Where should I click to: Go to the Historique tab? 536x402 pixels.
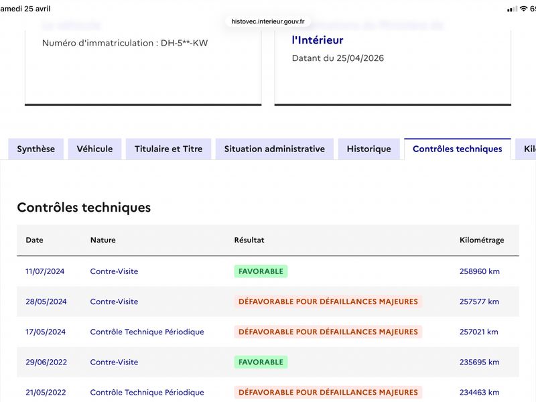(368, 149)
